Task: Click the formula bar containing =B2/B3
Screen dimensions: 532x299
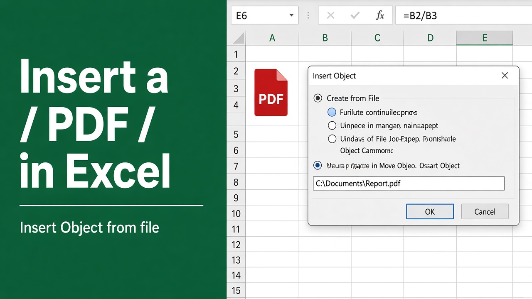Action: click(x=463, y=15)
